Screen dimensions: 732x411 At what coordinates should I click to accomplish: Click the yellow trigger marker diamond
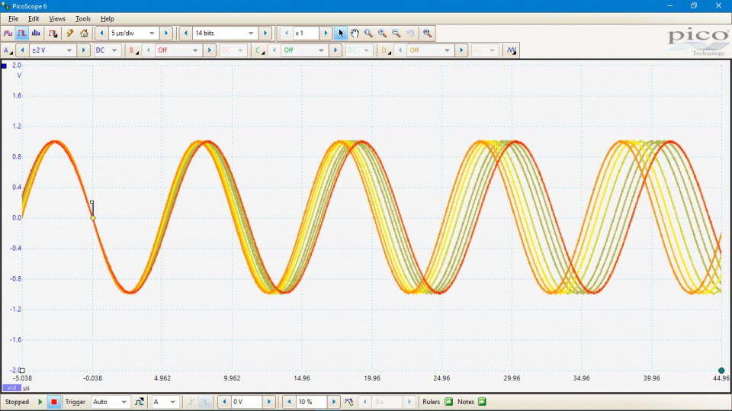coord(93,218)
